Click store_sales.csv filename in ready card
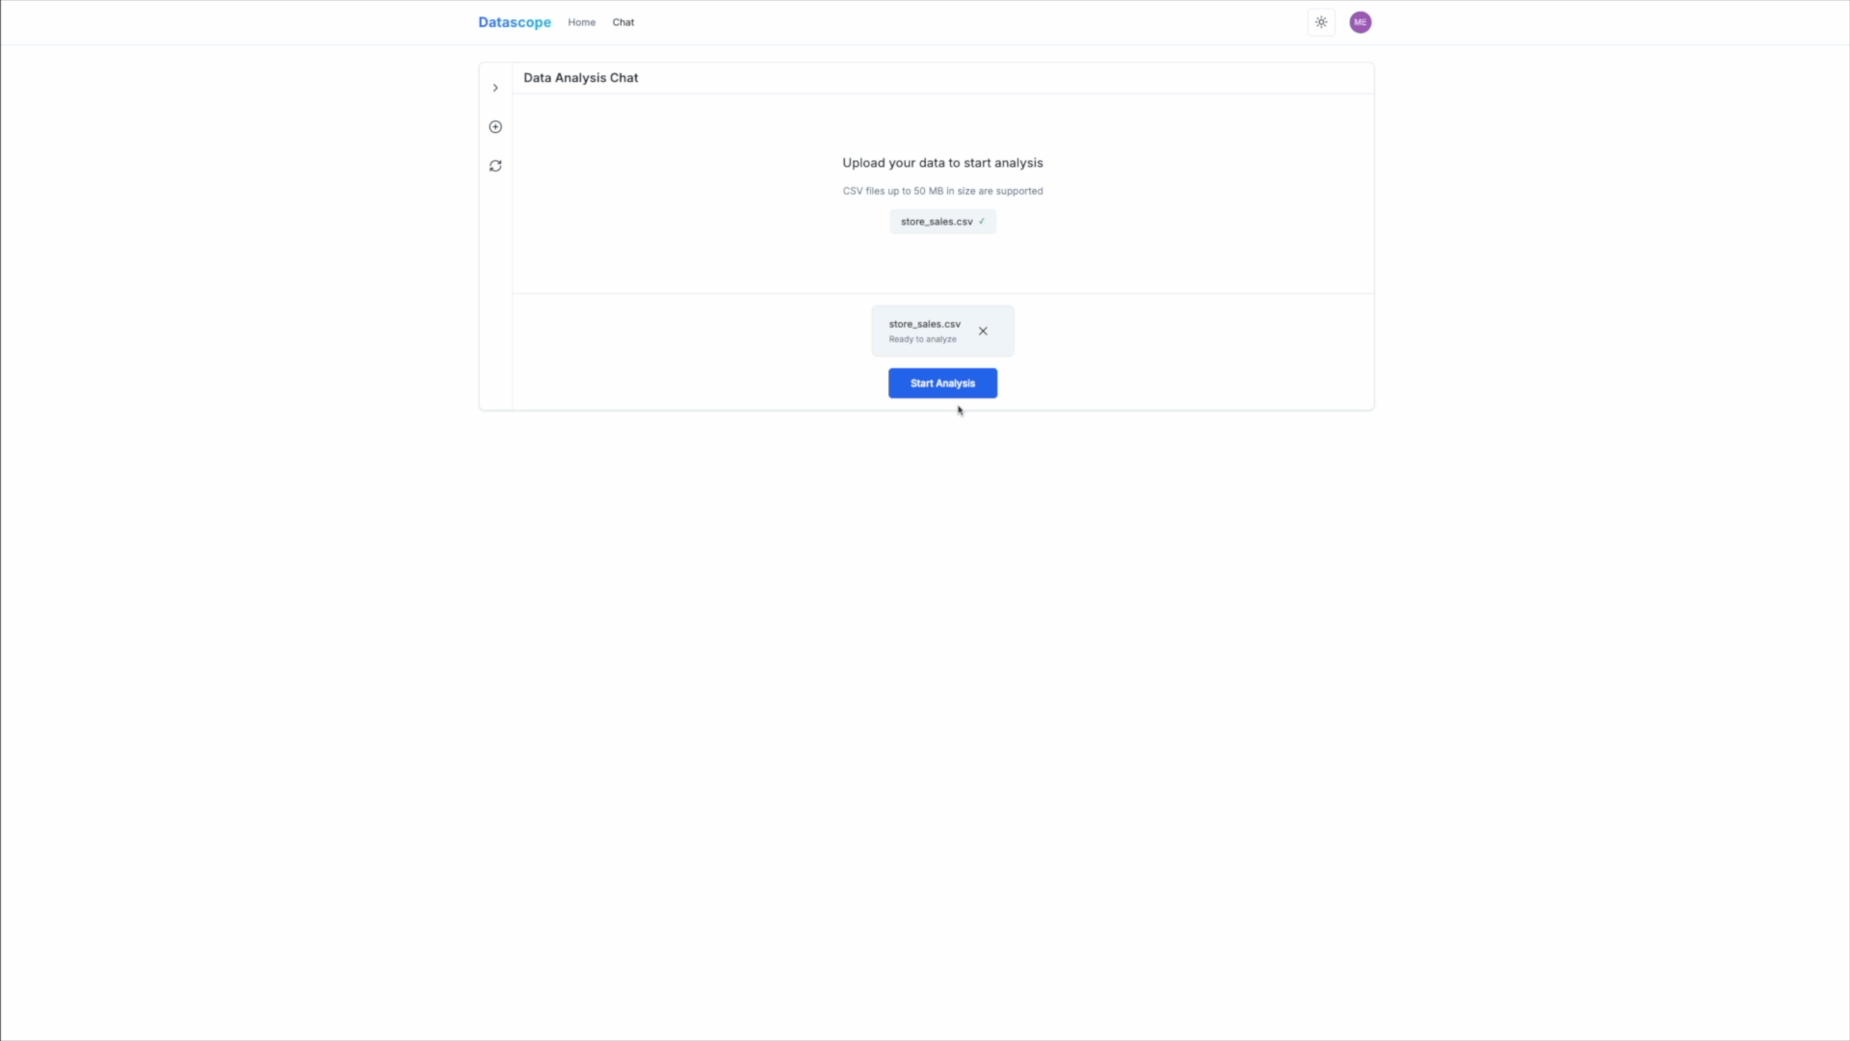 [x=924, y=324]
